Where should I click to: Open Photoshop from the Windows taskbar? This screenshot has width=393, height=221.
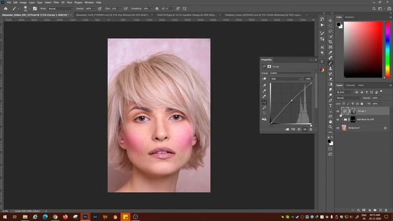(85, 217)
